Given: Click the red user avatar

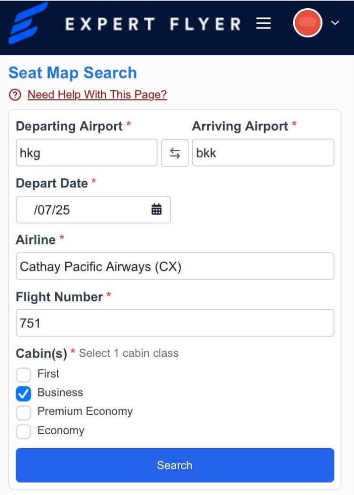Looking at the screenshot, I should [x=308, y=23].
